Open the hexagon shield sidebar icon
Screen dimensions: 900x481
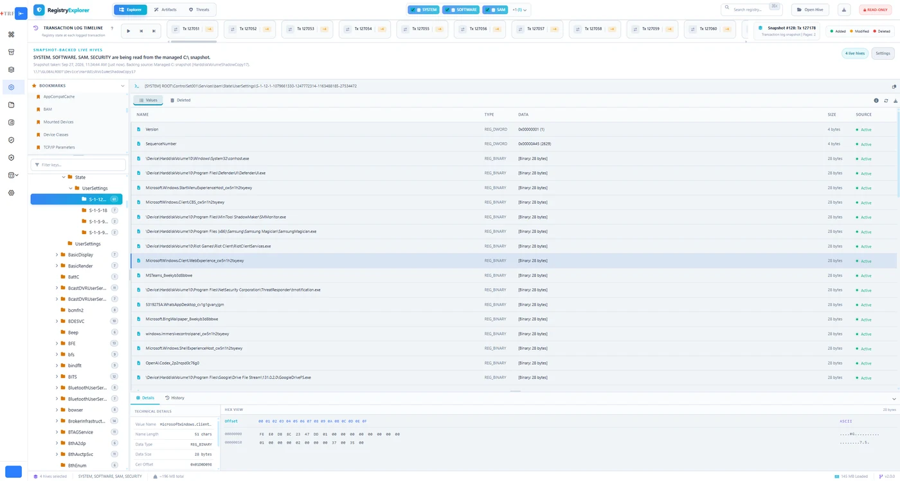[x=11, y=158]
